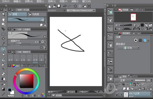The height and width of the screenshot is (99, 153).
Task: Select the Pen tool in left toolbar
Action: pos(3,49)
